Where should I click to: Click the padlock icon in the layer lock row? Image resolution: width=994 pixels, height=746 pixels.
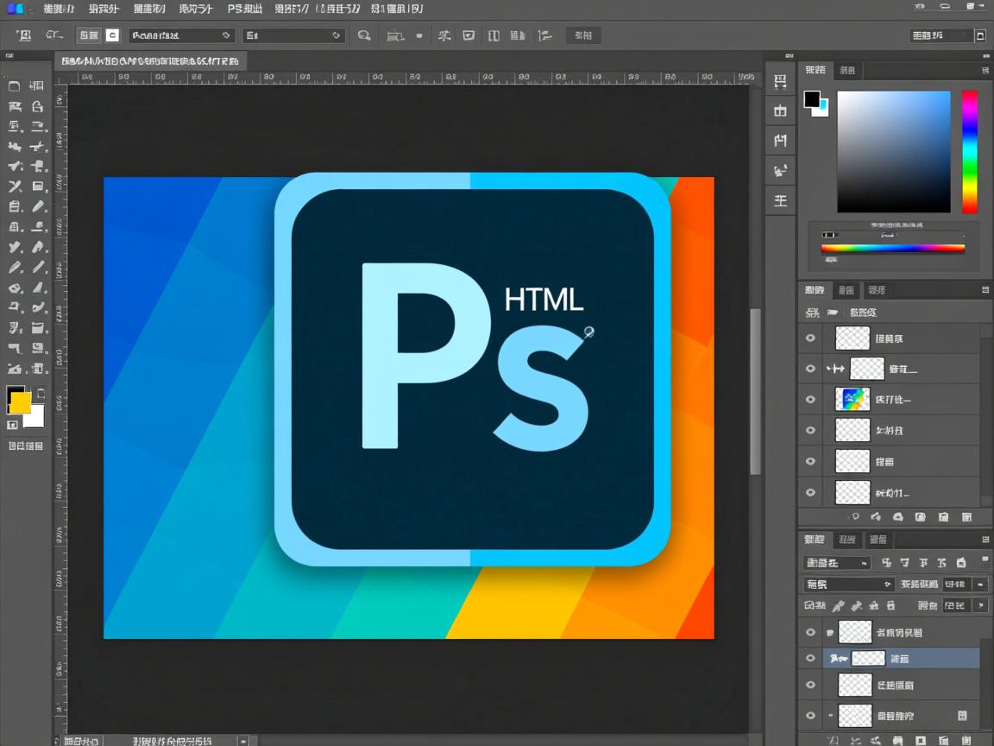click(890, 606)
